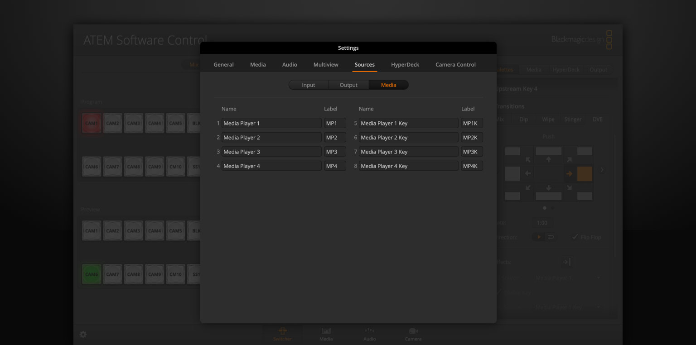Select the push-left arrow in the transitions palette
Viewport: 696px width, 345px height.
[528, 173]
